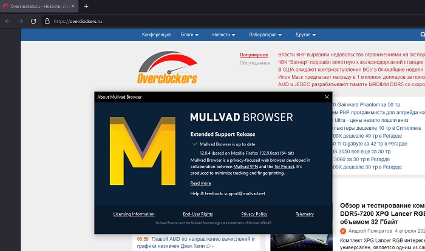Switch to the Обсуждаемое tab
Viewport: 425px width, 251px height.
coord(255,63)
